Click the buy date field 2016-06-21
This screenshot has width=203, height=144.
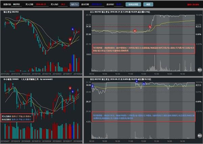point(41,4)
